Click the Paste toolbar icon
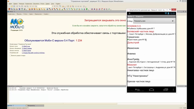The height and width of the screenshot is (109, 194). coord(22,6)
